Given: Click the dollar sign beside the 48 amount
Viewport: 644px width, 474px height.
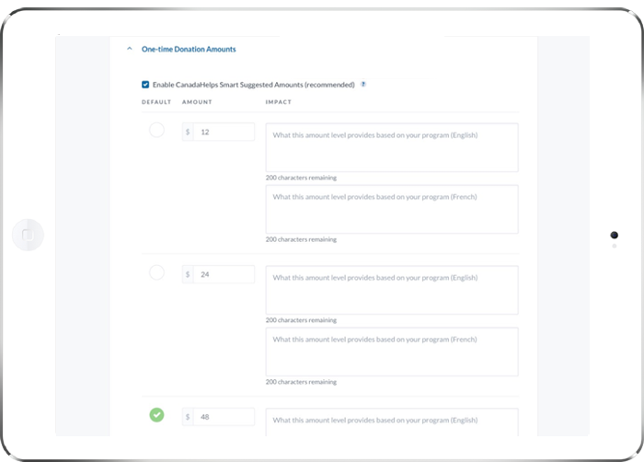Looking at the screenshot, I should point(188,417).
